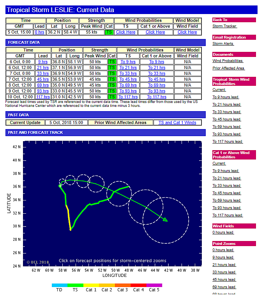The image size is (263, 296).
Task: Open Cat 1 or Above Wind To 33 hours lead
Action: point(227,186)
